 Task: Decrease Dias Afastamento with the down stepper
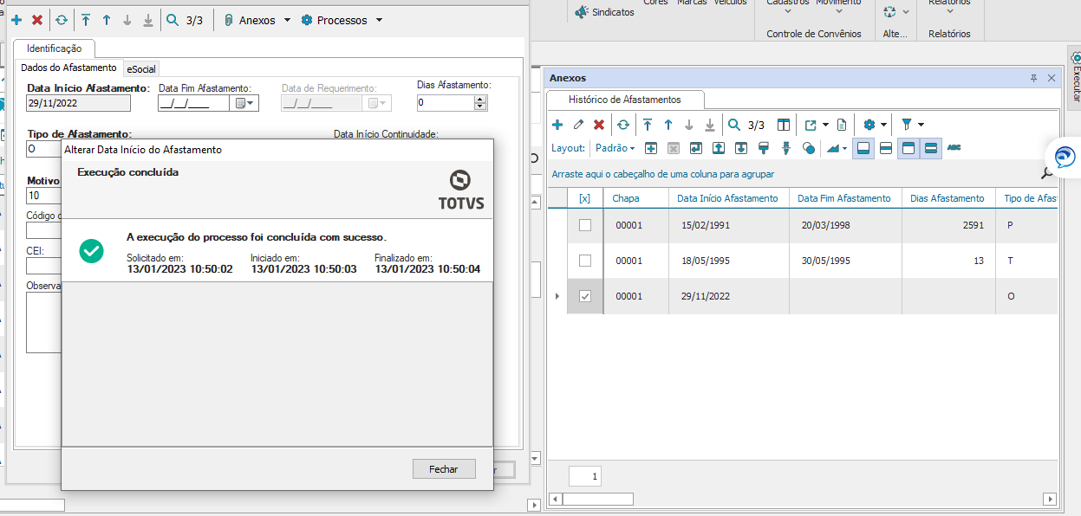pyautogui.click(x=480, y=107)
